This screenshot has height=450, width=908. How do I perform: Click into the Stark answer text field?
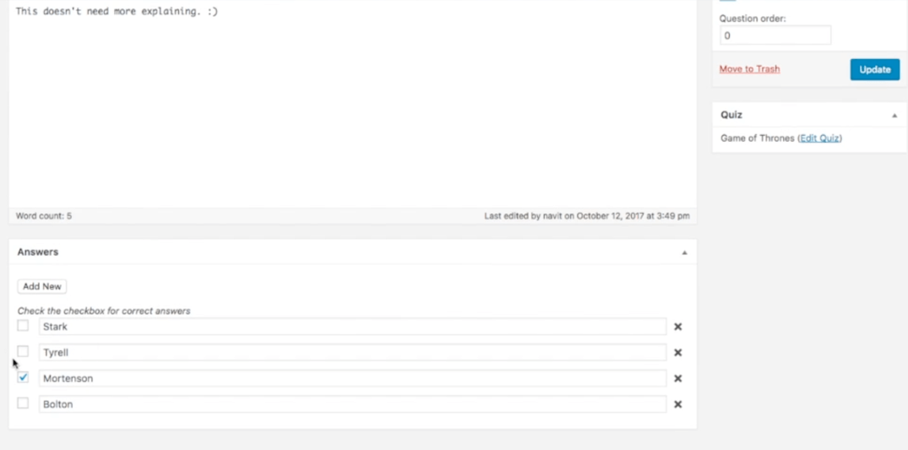[x=352, y=327]
